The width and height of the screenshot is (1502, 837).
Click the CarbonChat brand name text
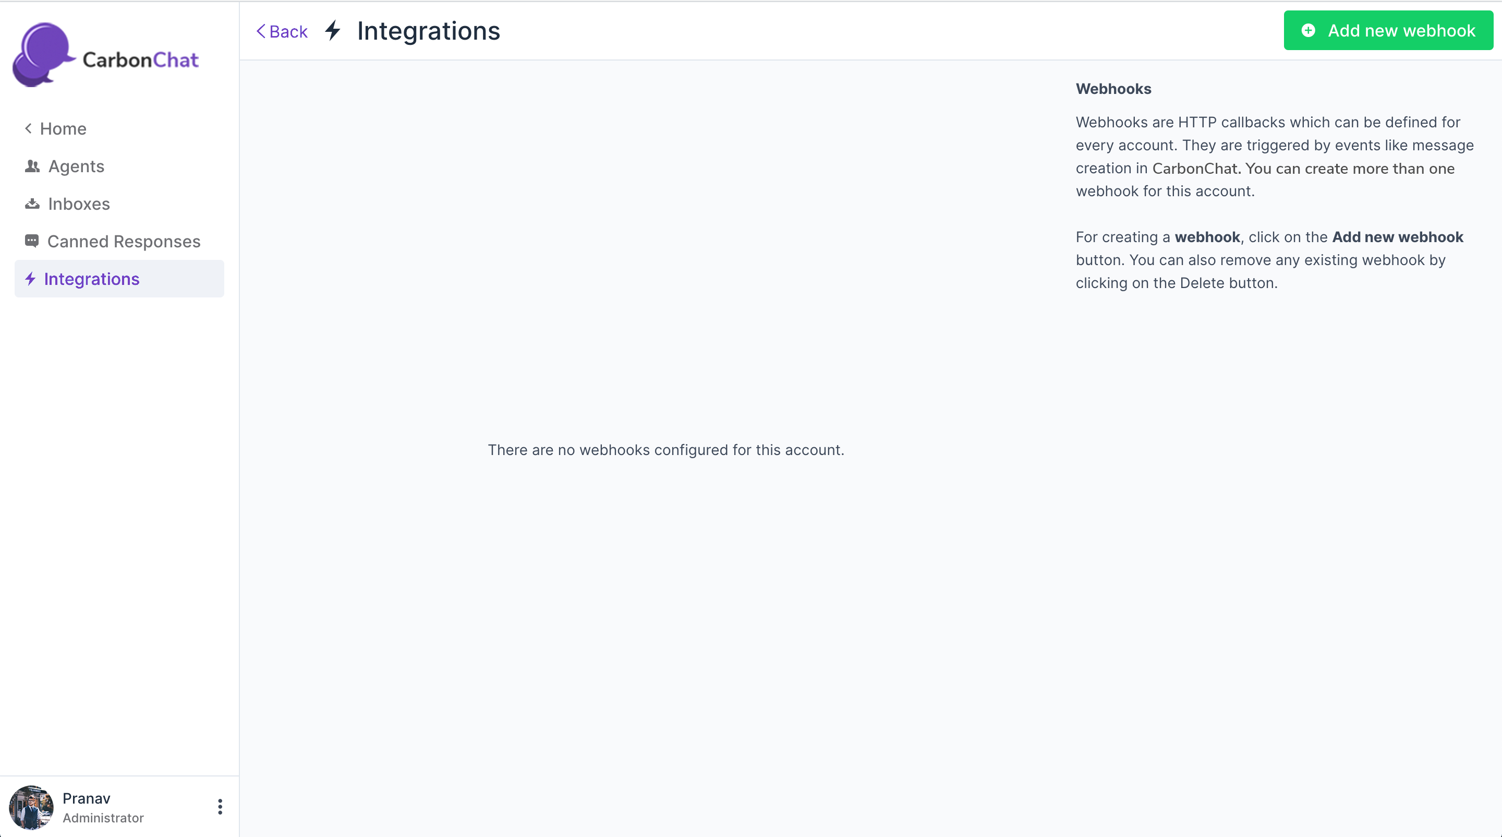140,60
